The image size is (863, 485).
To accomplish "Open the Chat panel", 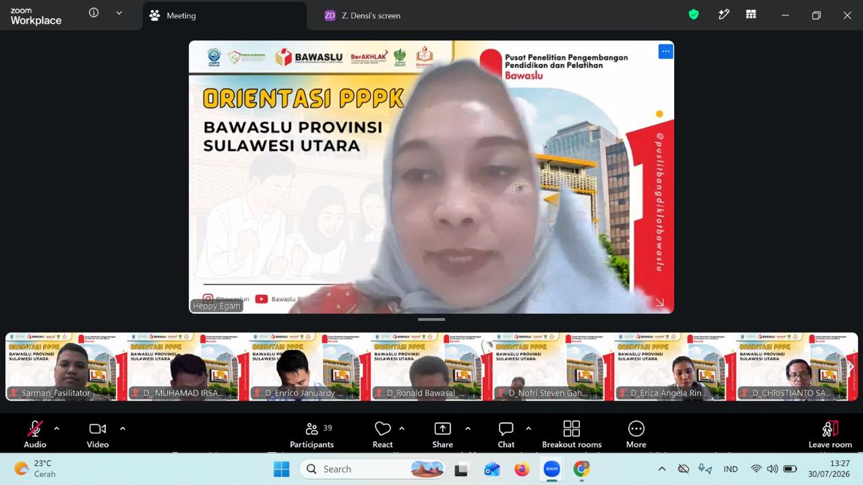I will tap(506, 434).
